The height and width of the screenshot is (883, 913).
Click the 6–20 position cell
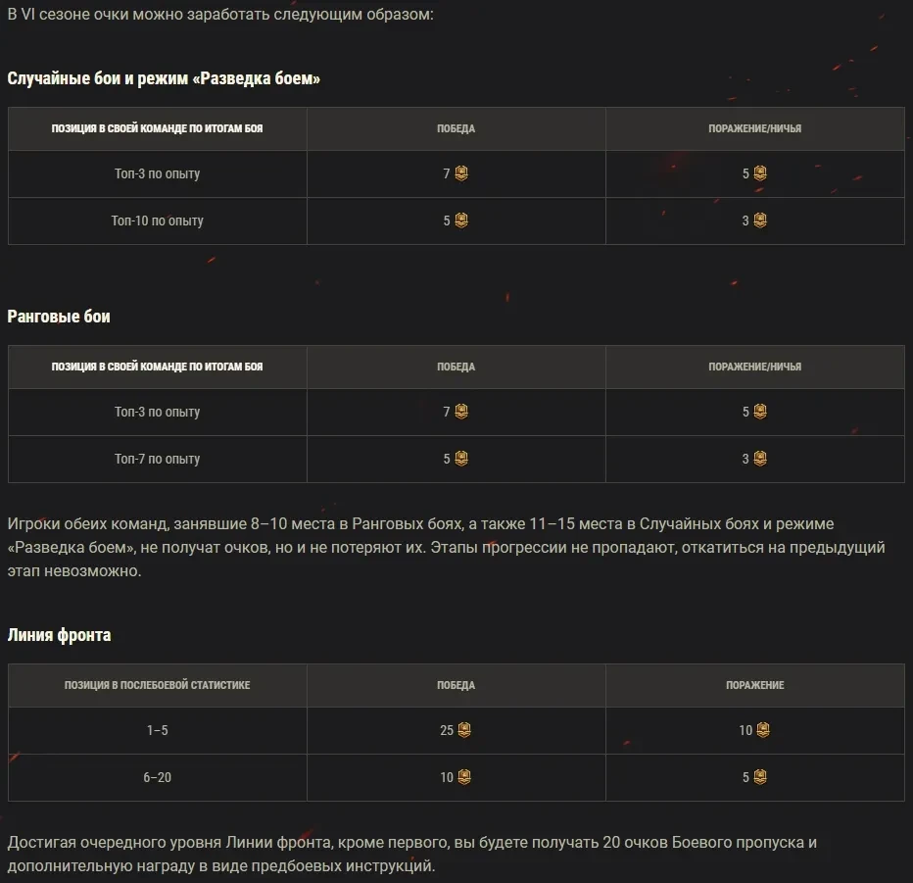pyautogui.click(x=158, y=777)
